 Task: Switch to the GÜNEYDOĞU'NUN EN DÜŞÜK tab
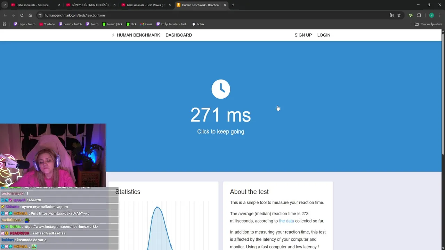[x=91, y=5]
